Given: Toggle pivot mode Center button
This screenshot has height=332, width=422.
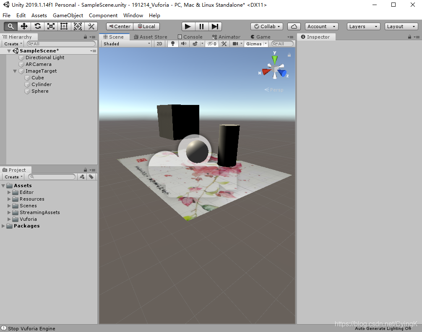Looking at the screenshot, I should 120,26.
